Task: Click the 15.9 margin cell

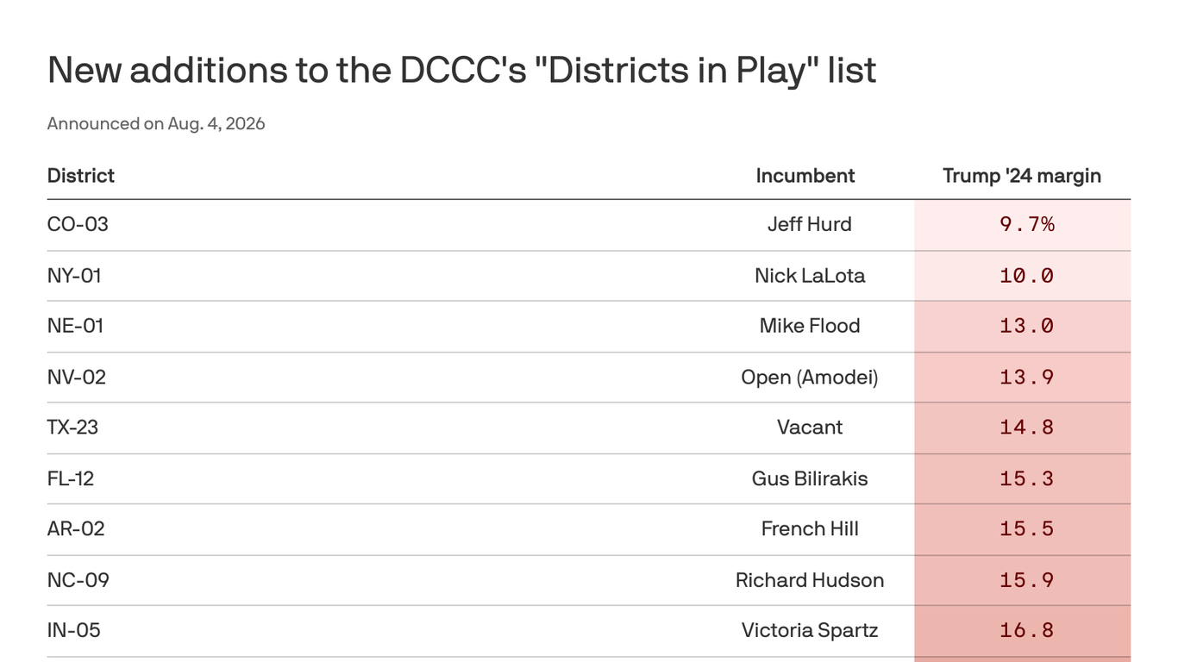Action: point(1023,580)
